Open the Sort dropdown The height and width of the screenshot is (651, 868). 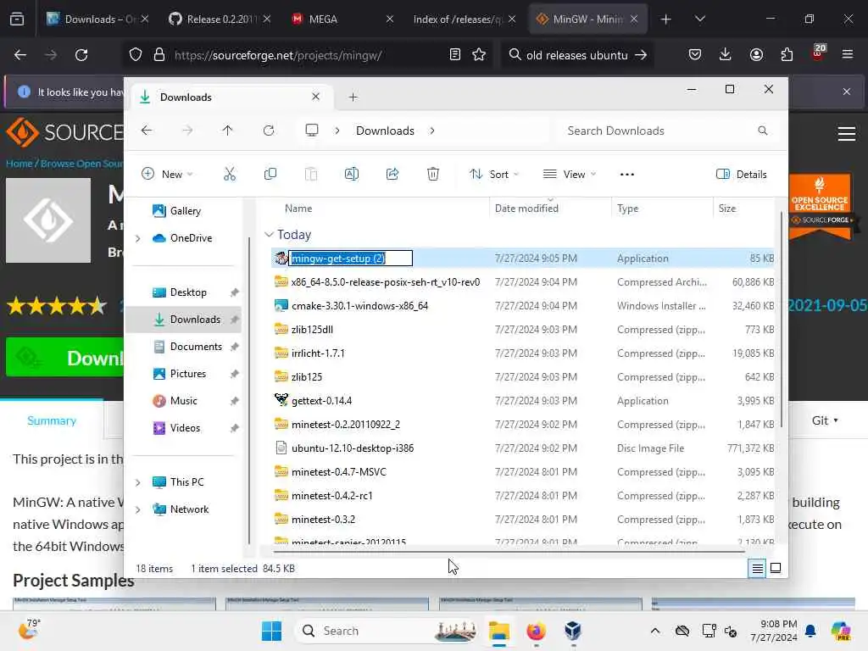[494, 175]
